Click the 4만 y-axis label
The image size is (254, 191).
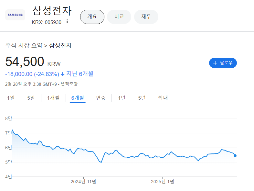point(9,177)
